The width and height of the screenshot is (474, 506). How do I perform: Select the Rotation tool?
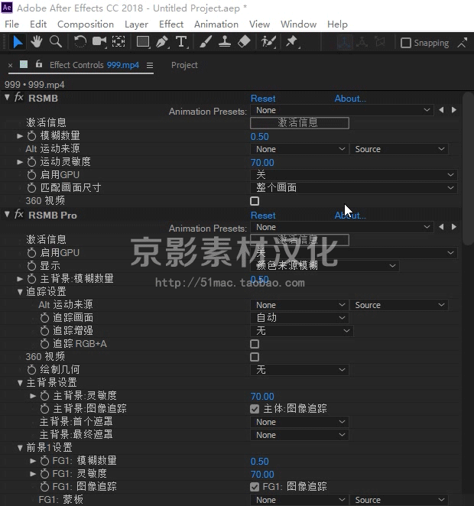pyautogui.click(x=80, y=42)
